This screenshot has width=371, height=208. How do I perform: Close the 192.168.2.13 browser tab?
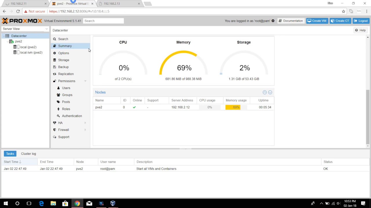[139, 4]
